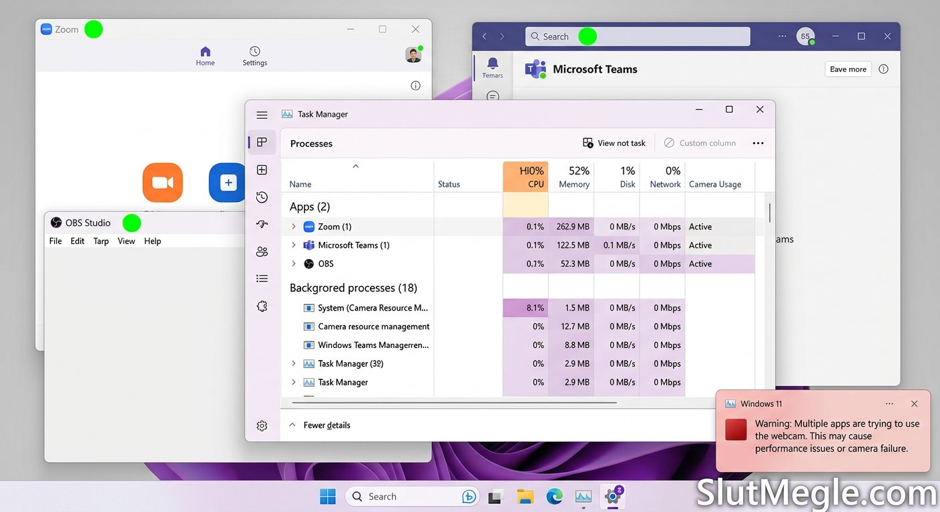940x512 pixels.
Task: Expand the Task Manager (32) background process
Action: tap(293, 364)
